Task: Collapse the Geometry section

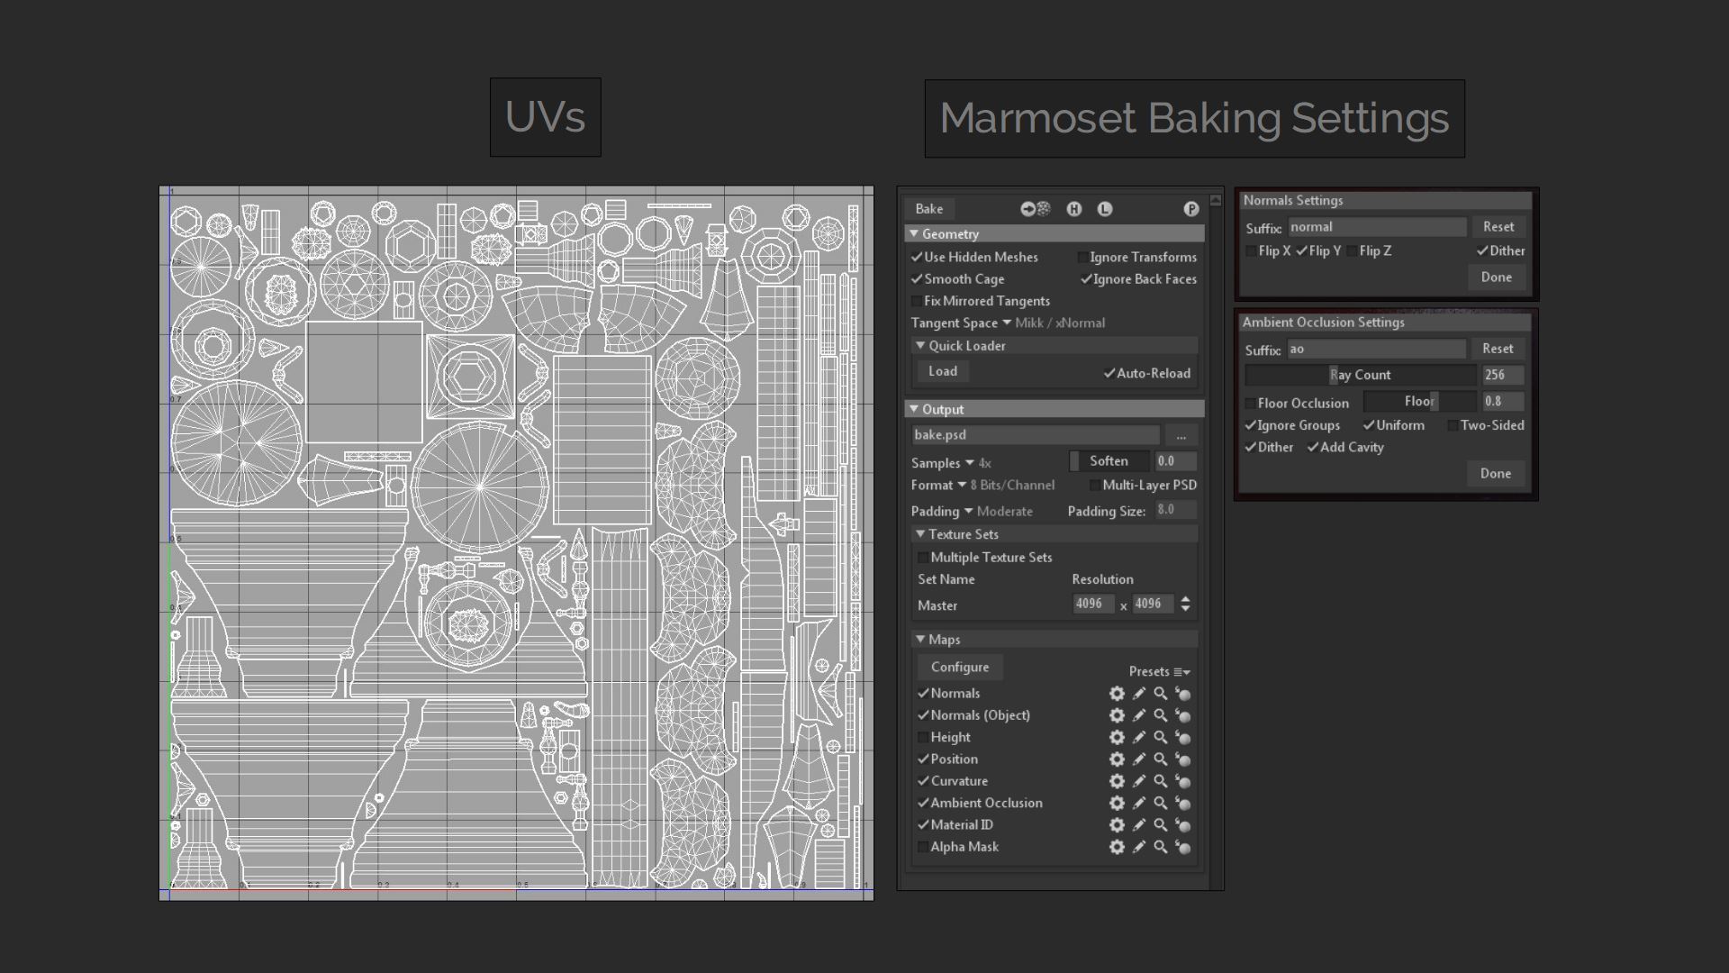Action: pyautogui.click(x=914, y=233)
